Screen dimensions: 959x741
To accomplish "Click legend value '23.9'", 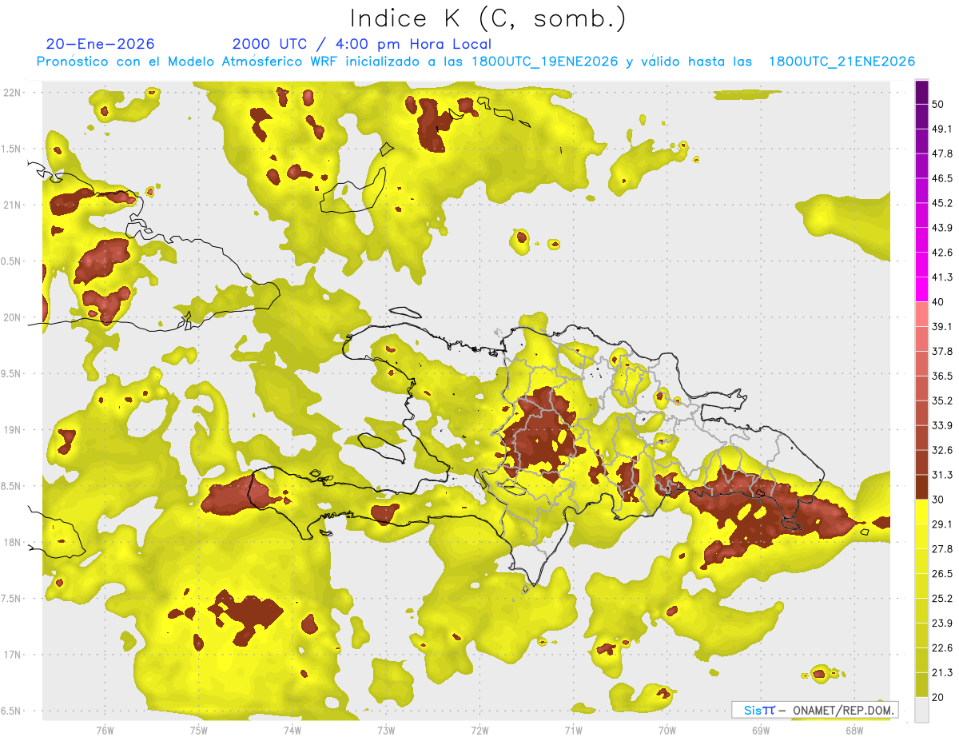I will pyautogui.click(x=942, y=623).
